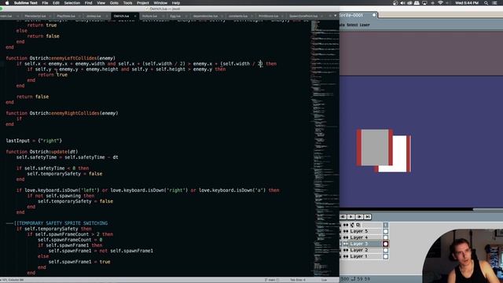
Task: Click the Sublime Text minimap
Action: (325, 148)
